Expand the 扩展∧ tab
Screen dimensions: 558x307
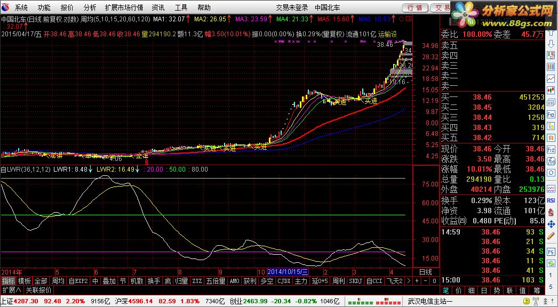tap(12, 290)
